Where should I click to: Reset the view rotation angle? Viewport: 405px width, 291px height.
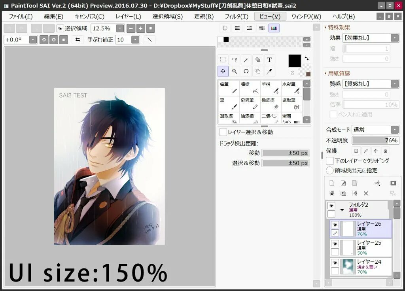pos(64,40)
